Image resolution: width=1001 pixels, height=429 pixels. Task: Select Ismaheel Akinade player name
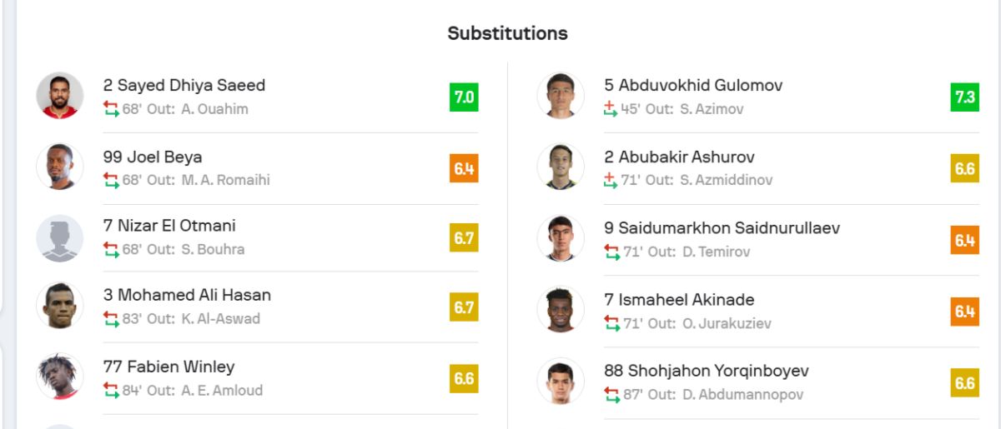pos(679,299)
